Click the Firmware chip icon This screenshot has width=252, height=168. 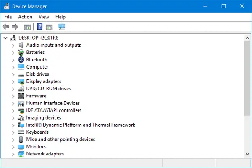(21, 96)
